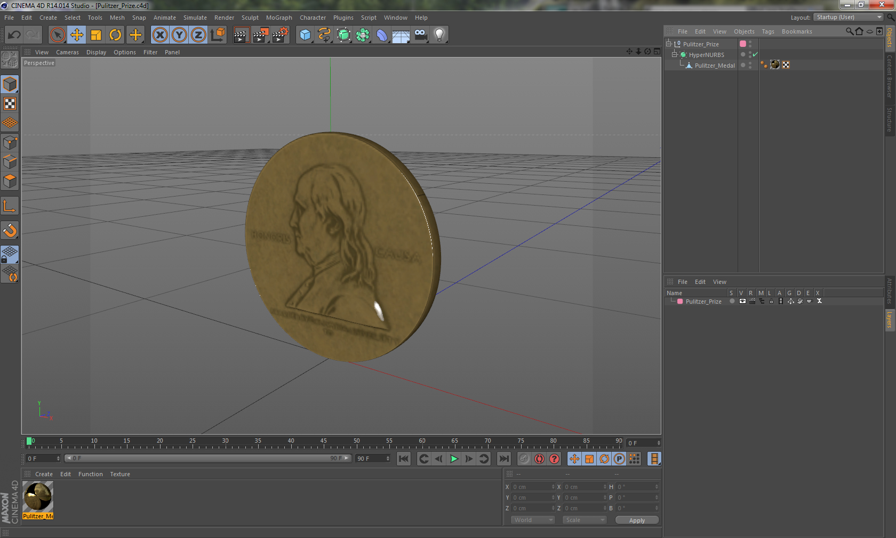Toggle Pulitzer_Medal visibility dot
The height and width of the screenshot is (538, 896).
point(750,63)
